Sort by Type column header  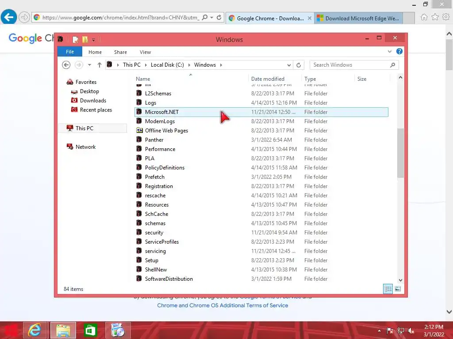click(328, 79)
